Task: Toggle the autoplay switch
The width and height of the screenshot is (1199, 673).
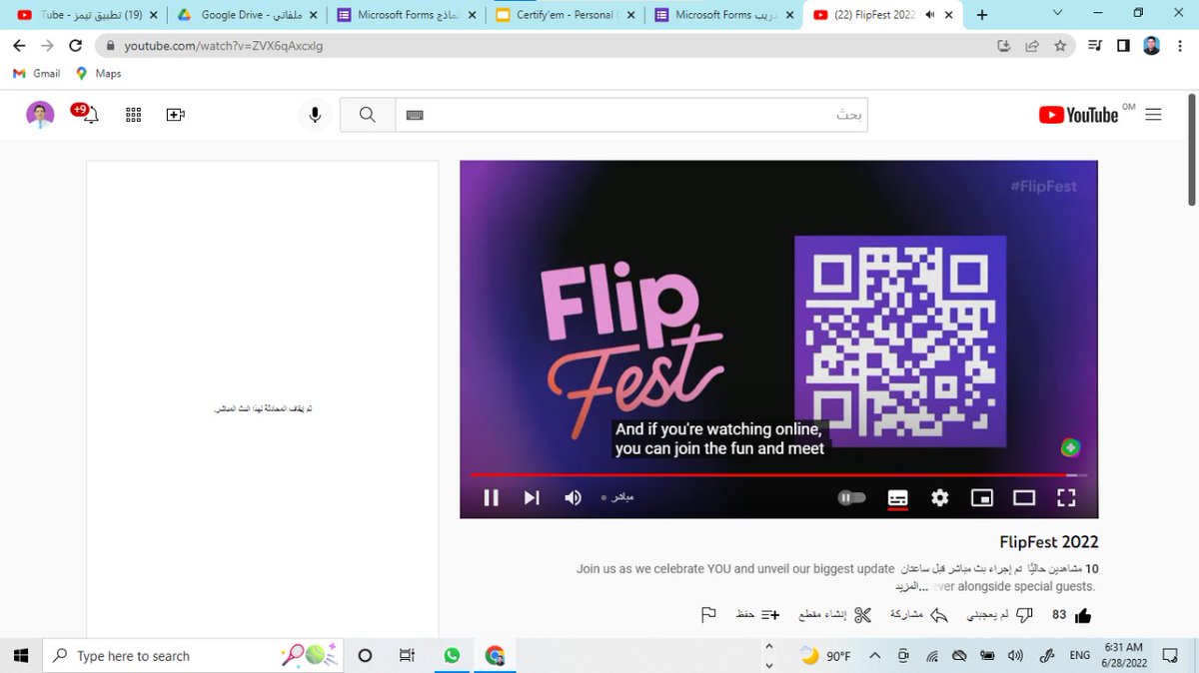Action: (851, 497)
